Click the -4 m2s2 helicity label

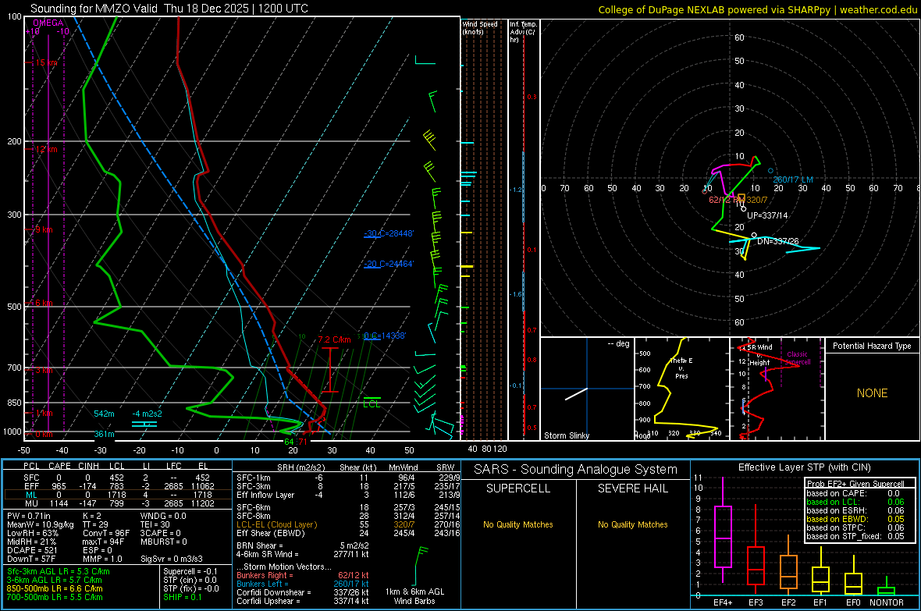click(147, 414)
